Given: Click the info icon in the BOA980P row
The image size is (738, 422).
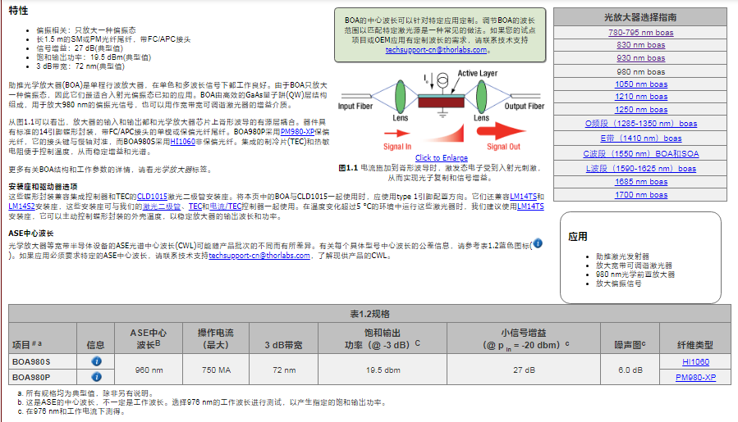Looking at the screenshot, I should (x=96, y=377).
